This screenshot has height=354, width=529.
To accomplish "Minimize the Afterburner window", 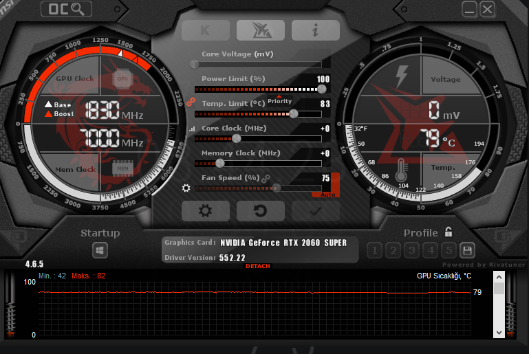I will pyautogui.click(x=469, y=9).
